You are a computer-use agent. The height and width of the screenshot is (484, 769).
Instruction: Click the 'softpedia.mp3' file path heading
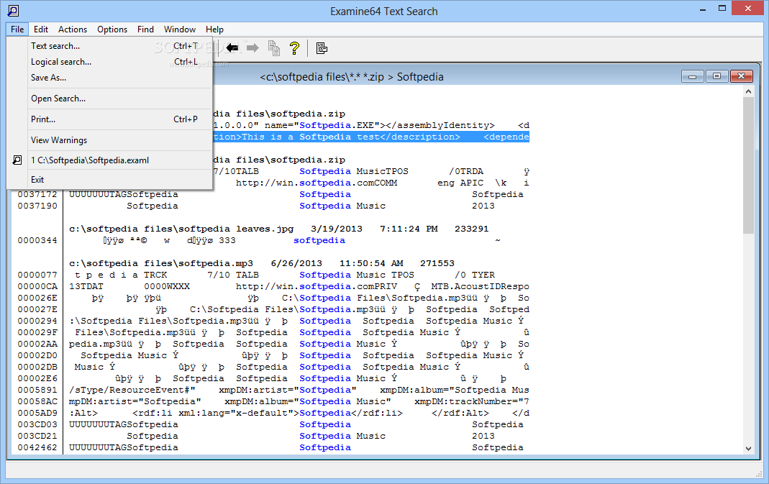pyautogui.click(x=161, y=263)
